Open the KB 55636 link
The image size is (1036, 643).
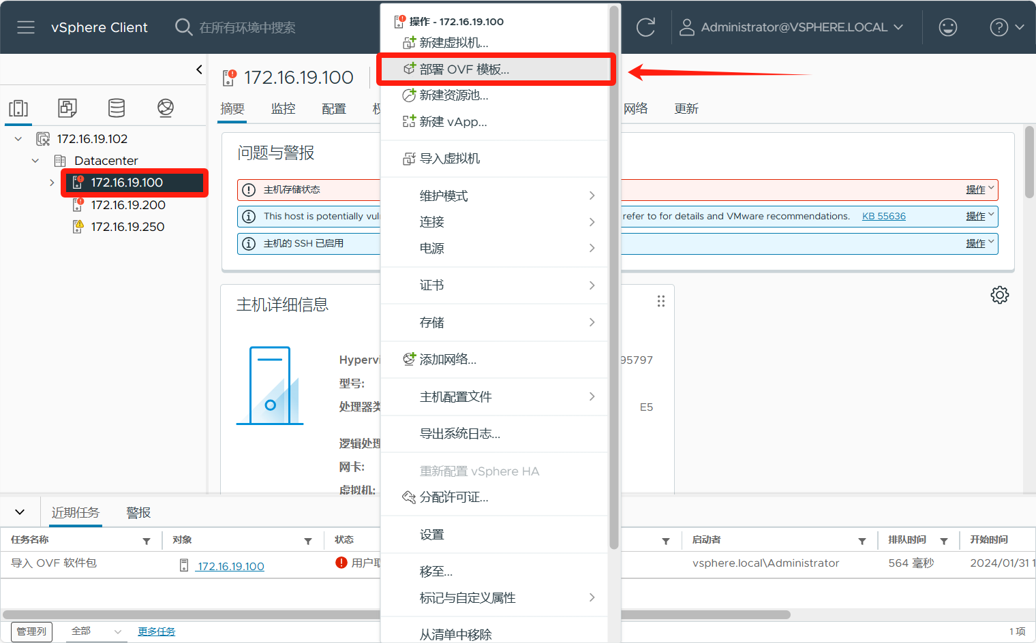(883, 217)
